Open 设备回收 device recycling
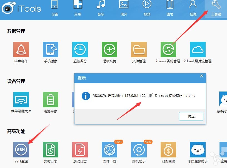Image resolution: width=227 pixels, height=168 pixels. (168, 152)
